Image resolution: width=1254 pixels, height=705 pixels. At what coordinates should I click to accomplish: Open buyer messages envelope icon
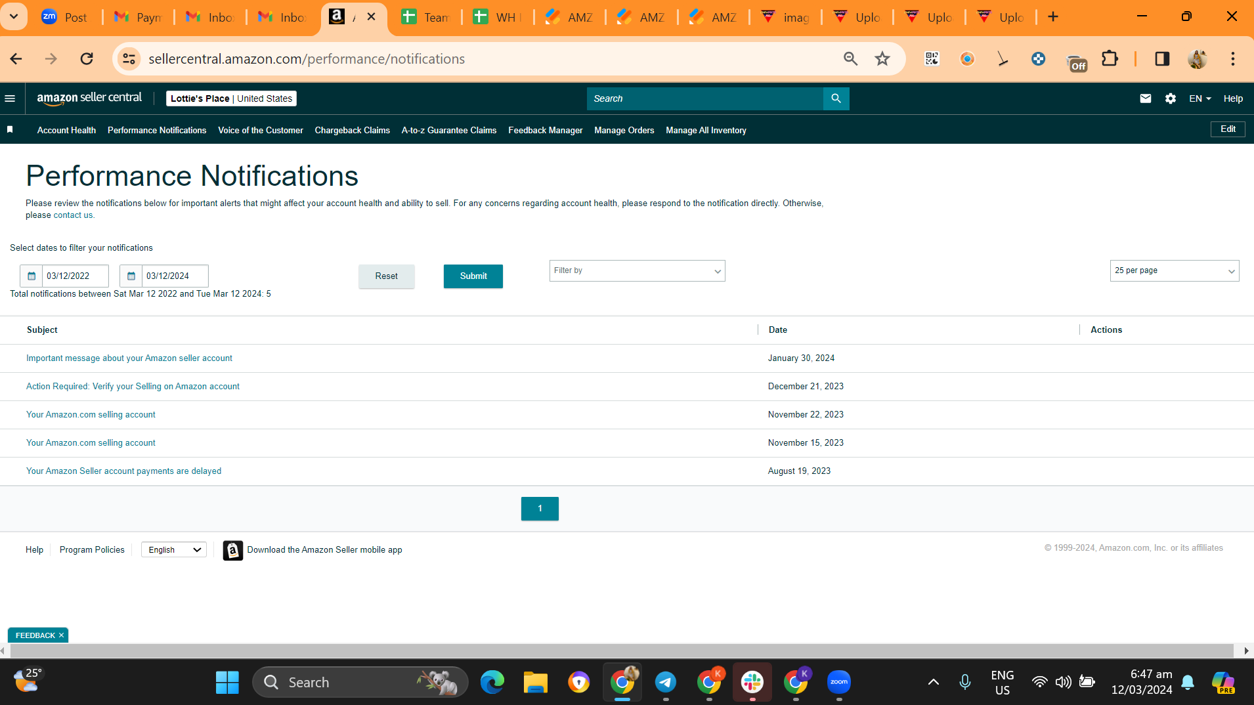(x=1146, y=98)
